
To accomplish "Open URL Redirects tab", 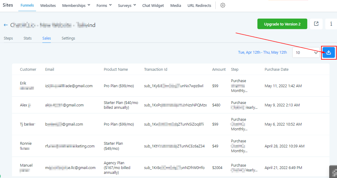I will (199, 6).
